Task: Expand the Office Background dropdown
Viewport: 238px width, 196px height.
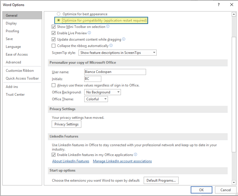Action: pyautogui.click(x=103, y=92)
